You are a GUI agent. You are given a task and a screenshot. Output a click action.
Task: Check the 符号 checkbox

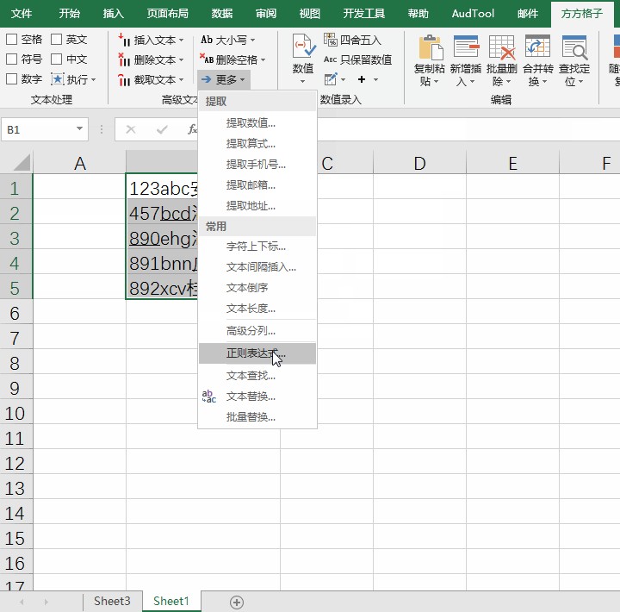pyautogui.click(x=12, y=59)
